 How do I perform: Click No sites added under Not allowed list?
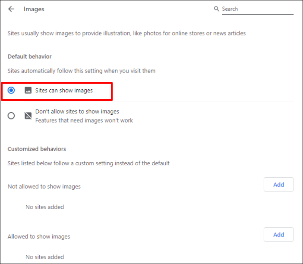44,207
